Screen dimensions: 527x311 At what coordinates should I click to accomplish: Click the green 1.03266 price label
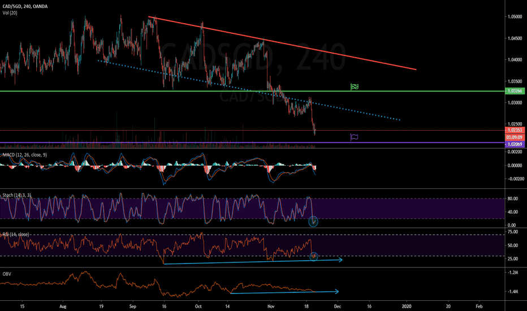[515, 90]
